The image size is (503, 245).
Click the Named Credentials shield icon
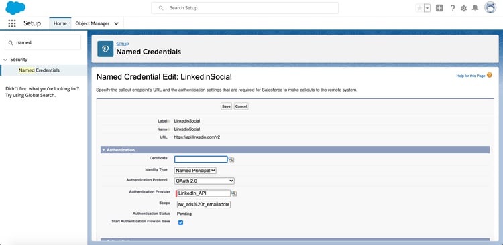(x=105, y=49)
